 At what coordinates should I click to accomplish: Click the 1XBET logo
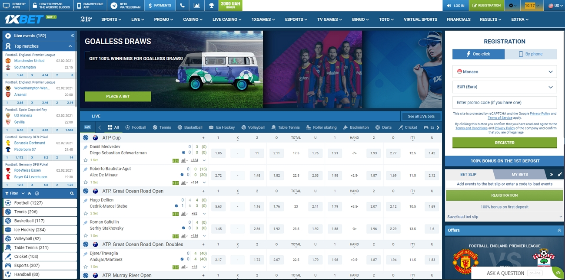point(24,20)
